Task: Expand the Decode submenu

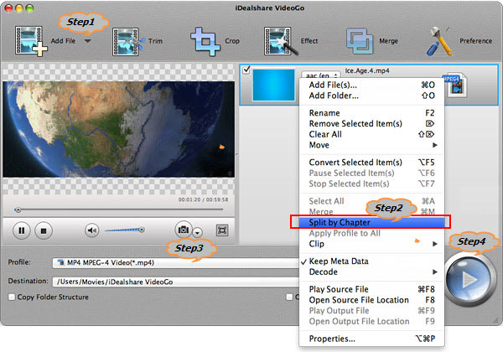Action: coord(371,272)
